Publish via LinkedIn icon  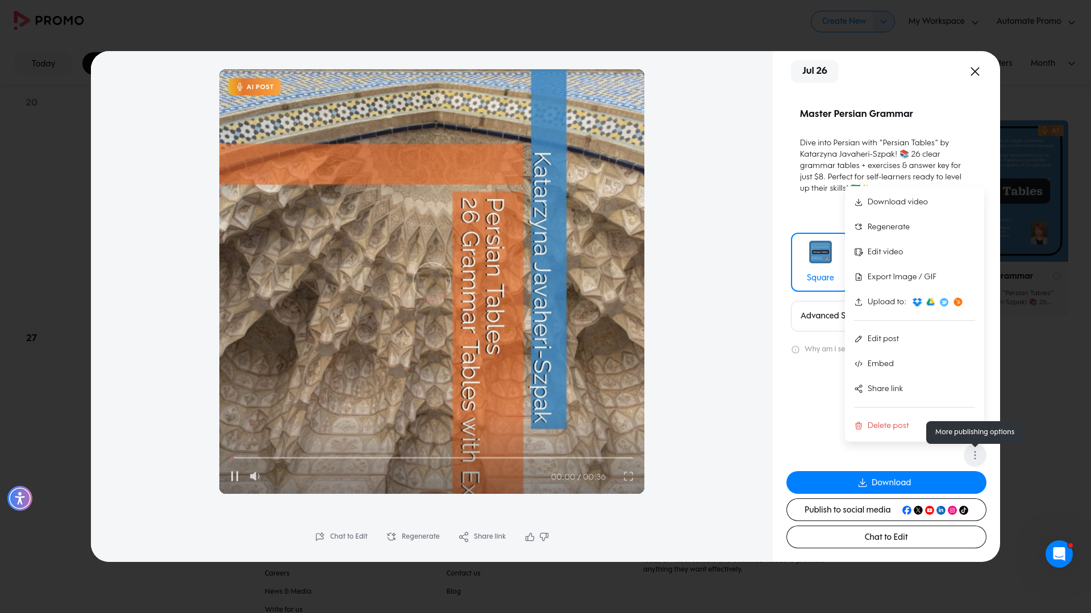941,510
